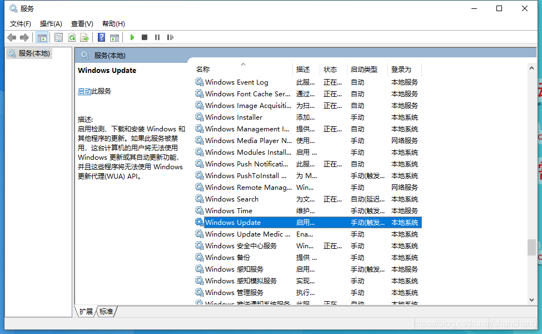The width and height of the screenshot is (542, 334).
Task: Click gear icon of Windows 管理服务 row
Action: (x=199, y=292)
